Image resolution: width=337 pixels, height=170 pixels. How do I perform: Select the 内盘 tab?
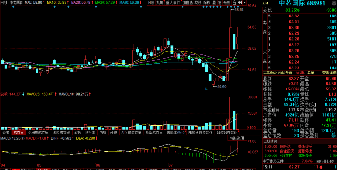103,133
